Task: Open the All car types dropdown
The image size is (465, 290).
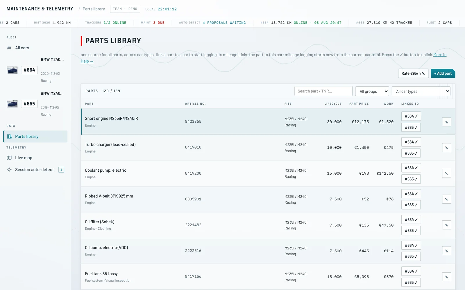Action: click(x=421, y=91)
